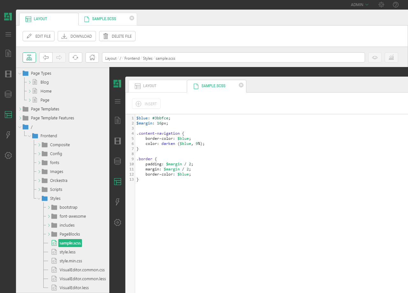Click the DELETE FILE button
This screenshot has height=293, width=408.
(117, 36)
